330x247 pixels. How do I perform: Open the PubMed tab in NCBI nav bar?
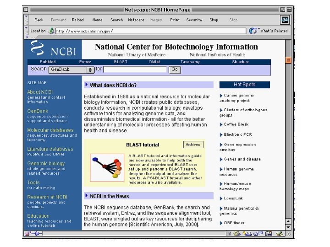tap(48, 62)
